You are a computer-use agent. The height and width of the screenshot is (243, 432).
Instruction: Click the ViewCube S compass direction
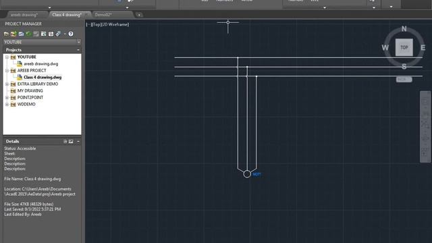(x=404, y=67)
